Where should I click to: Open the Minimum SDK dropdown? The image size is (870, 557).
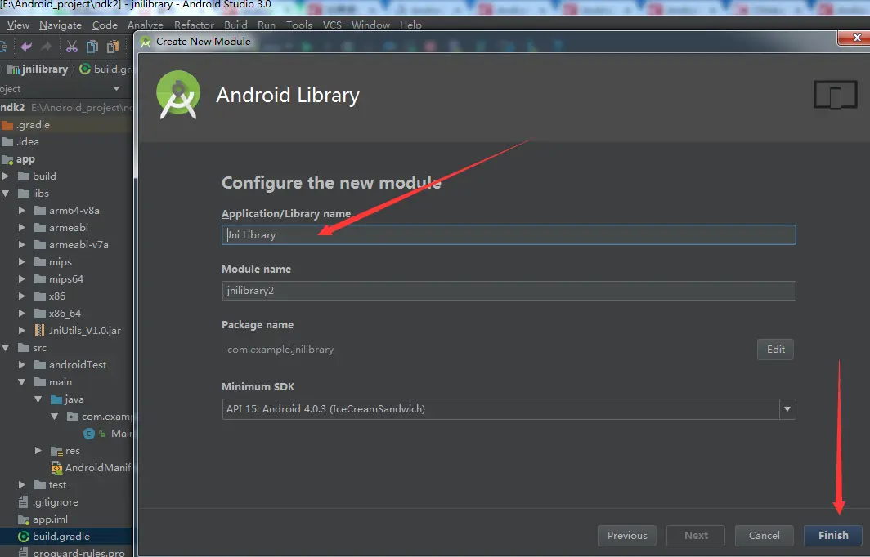pos(787,409)
